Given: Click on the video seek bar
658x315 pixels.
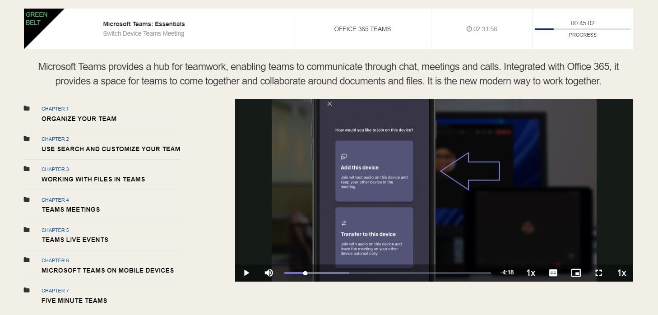Looking at the screenshot, I should tap(388, 273).
